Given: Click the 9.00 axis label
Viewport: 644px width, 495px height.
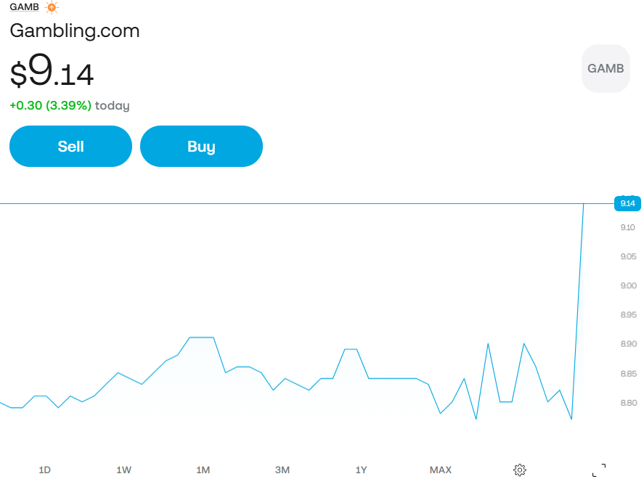Looking at the screenshot, I should 628,286.
